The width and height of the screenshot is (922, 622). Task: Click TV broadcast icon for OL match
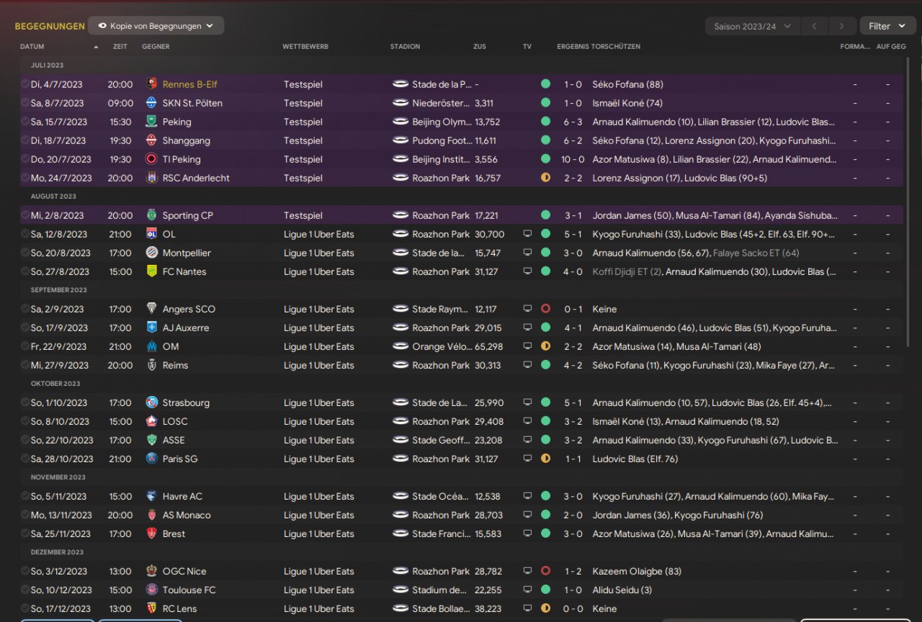[527, 234]
